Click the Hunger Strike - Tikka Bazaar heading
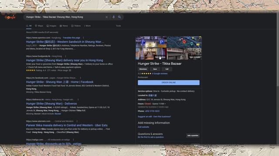 (x=160, y=64)
